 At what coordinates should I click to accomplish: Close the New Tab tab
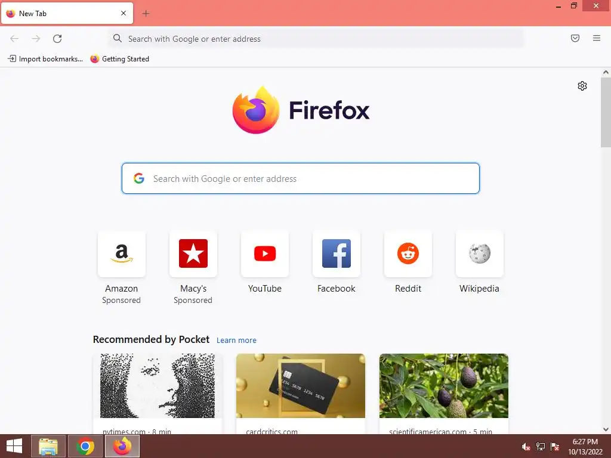pos(124,13)
